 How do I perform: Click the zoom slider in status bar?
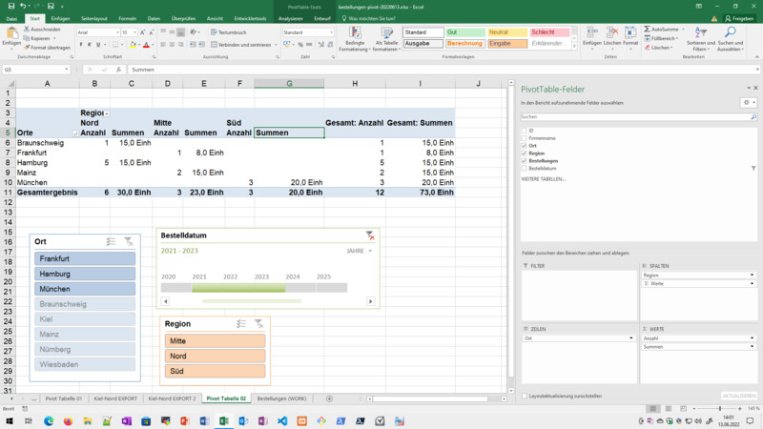coord(720,409)
